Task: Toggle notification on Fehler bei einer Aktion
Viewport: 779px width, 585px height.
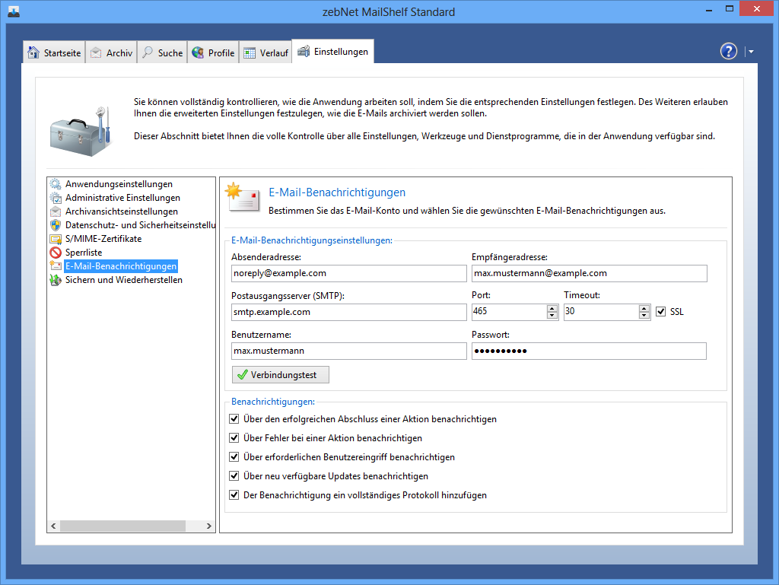Action: [x=234, y=438]
